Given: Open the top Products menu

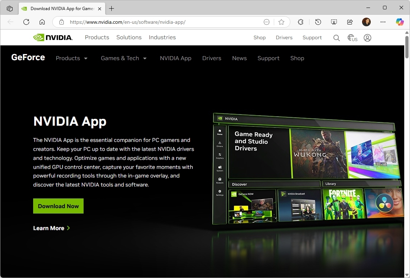Looking at the screenshot, I should point(97,37).
